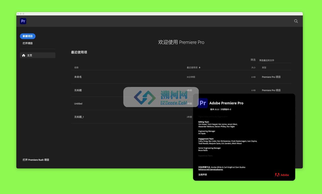Viewport: 322px width, 194px height.
Task: Open the recent project Untitled
Action: point(78,104)
